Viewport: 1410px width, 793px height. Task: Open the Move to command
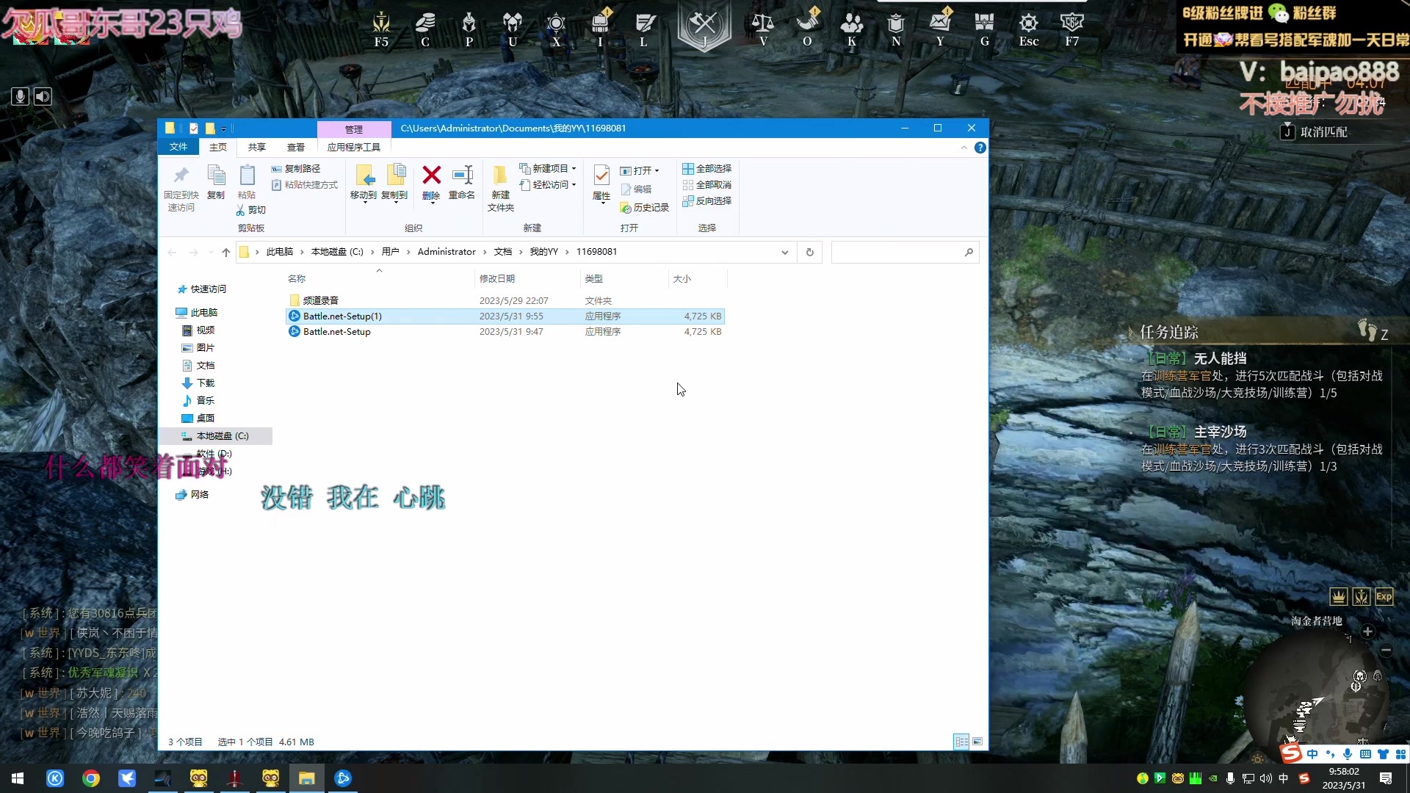364,183
